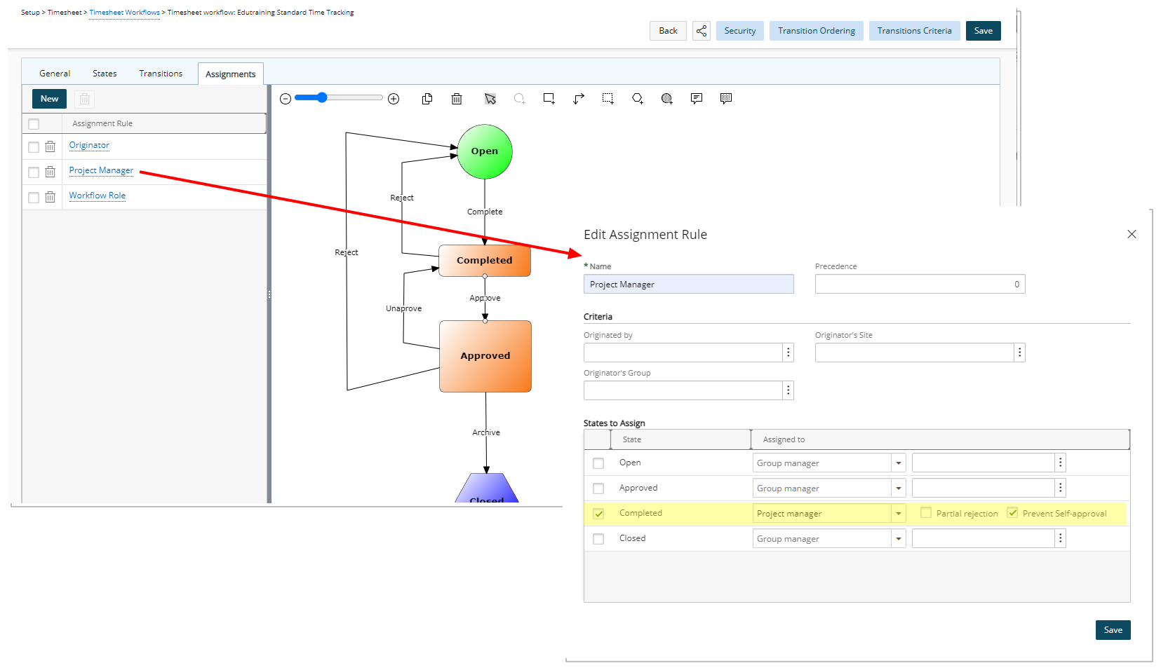
Task: Open lookup menu in the Open state row
Action: [x=1061, y=463]
